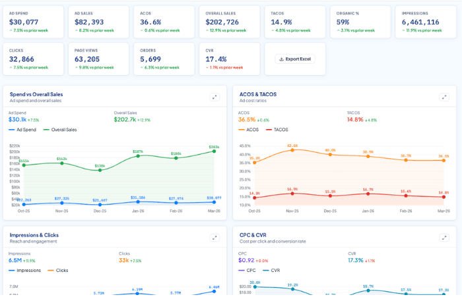Viewport: 462px width, 297px height.
Task: Click the 35.3% Oct-25 ACOS point
Action: (255, 162)
